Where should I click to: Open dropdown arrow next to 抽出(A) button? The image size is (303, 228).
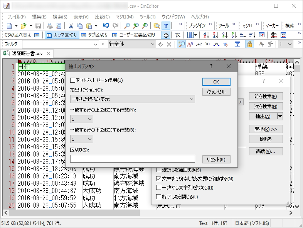[280, 116]
